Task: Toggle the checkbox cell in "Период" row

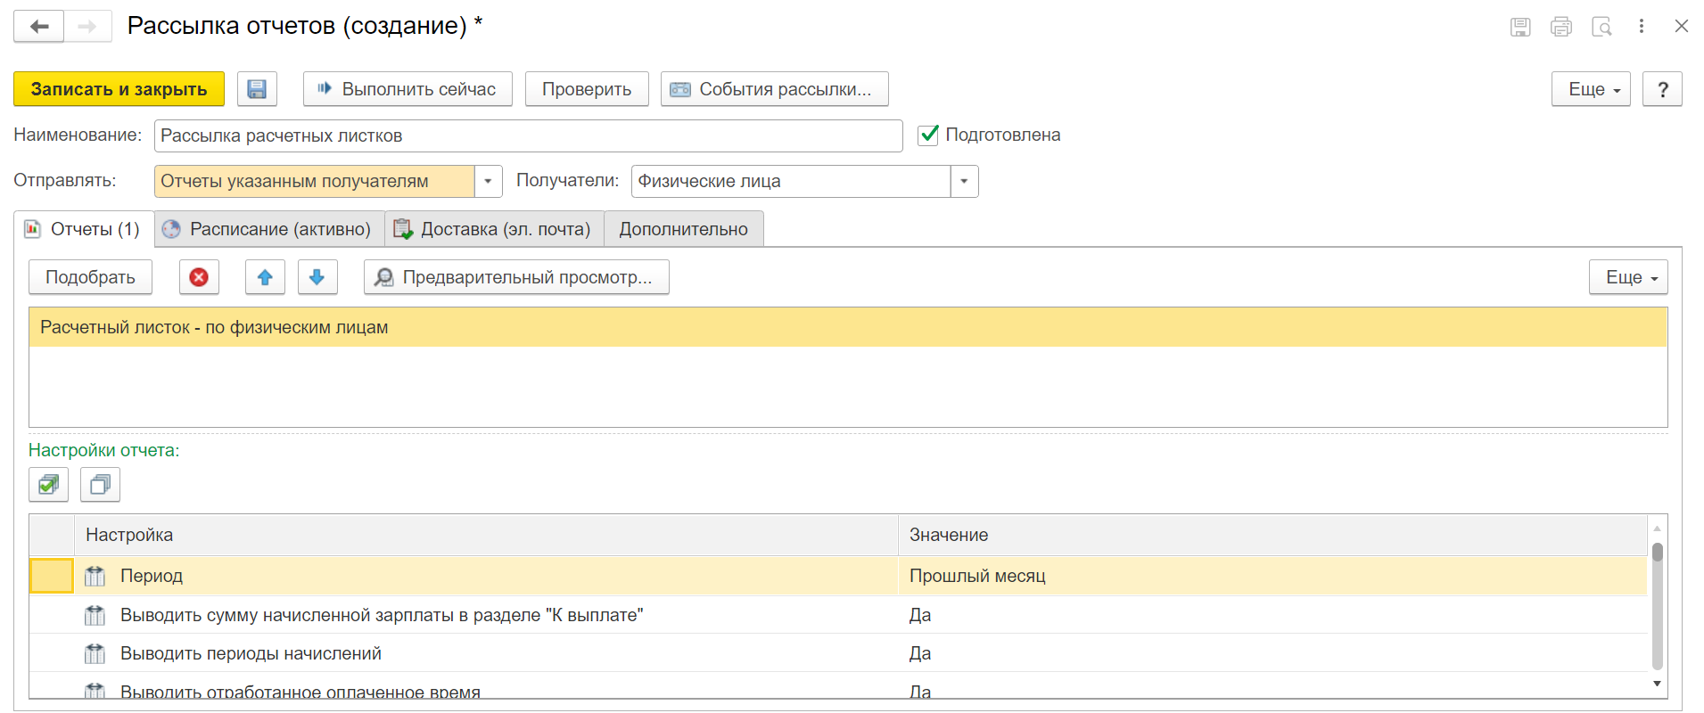Action: [x=52, y=576]
